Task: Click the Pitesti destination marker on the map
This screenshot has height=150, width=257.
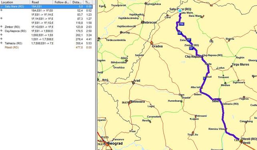Action: [x=241, y=141]
